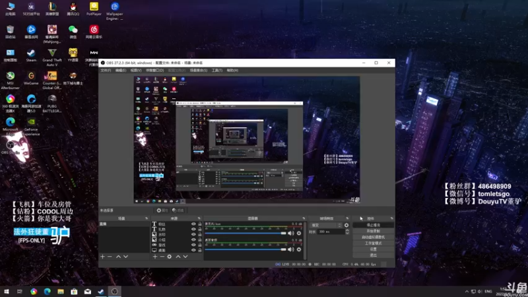
Task: Hide the 游戏 source with eye icon
Action: coord(193,245)
